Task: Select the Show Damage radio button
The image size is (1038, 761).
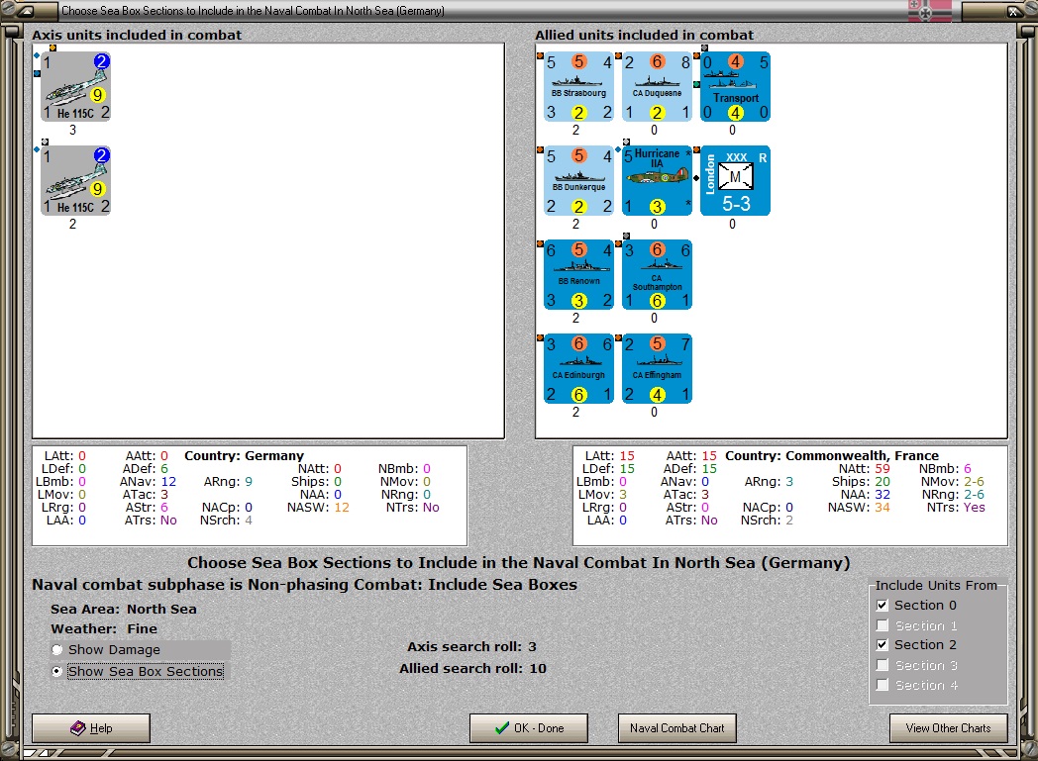Action: [x=56, y=650]
